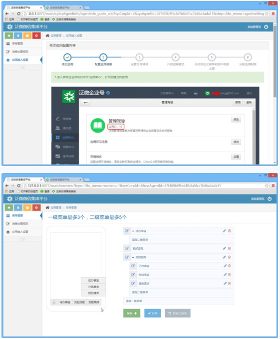280x339 pixels.
Task: Click green home button in 应用接入设置 window
Action: (9, 35)
